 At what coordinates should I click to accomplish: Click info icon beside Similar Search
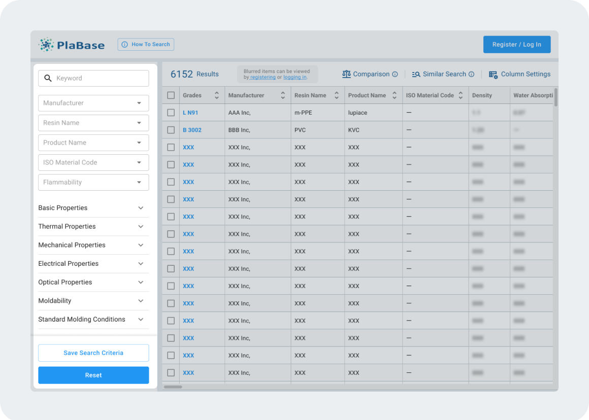pos(471,74)
